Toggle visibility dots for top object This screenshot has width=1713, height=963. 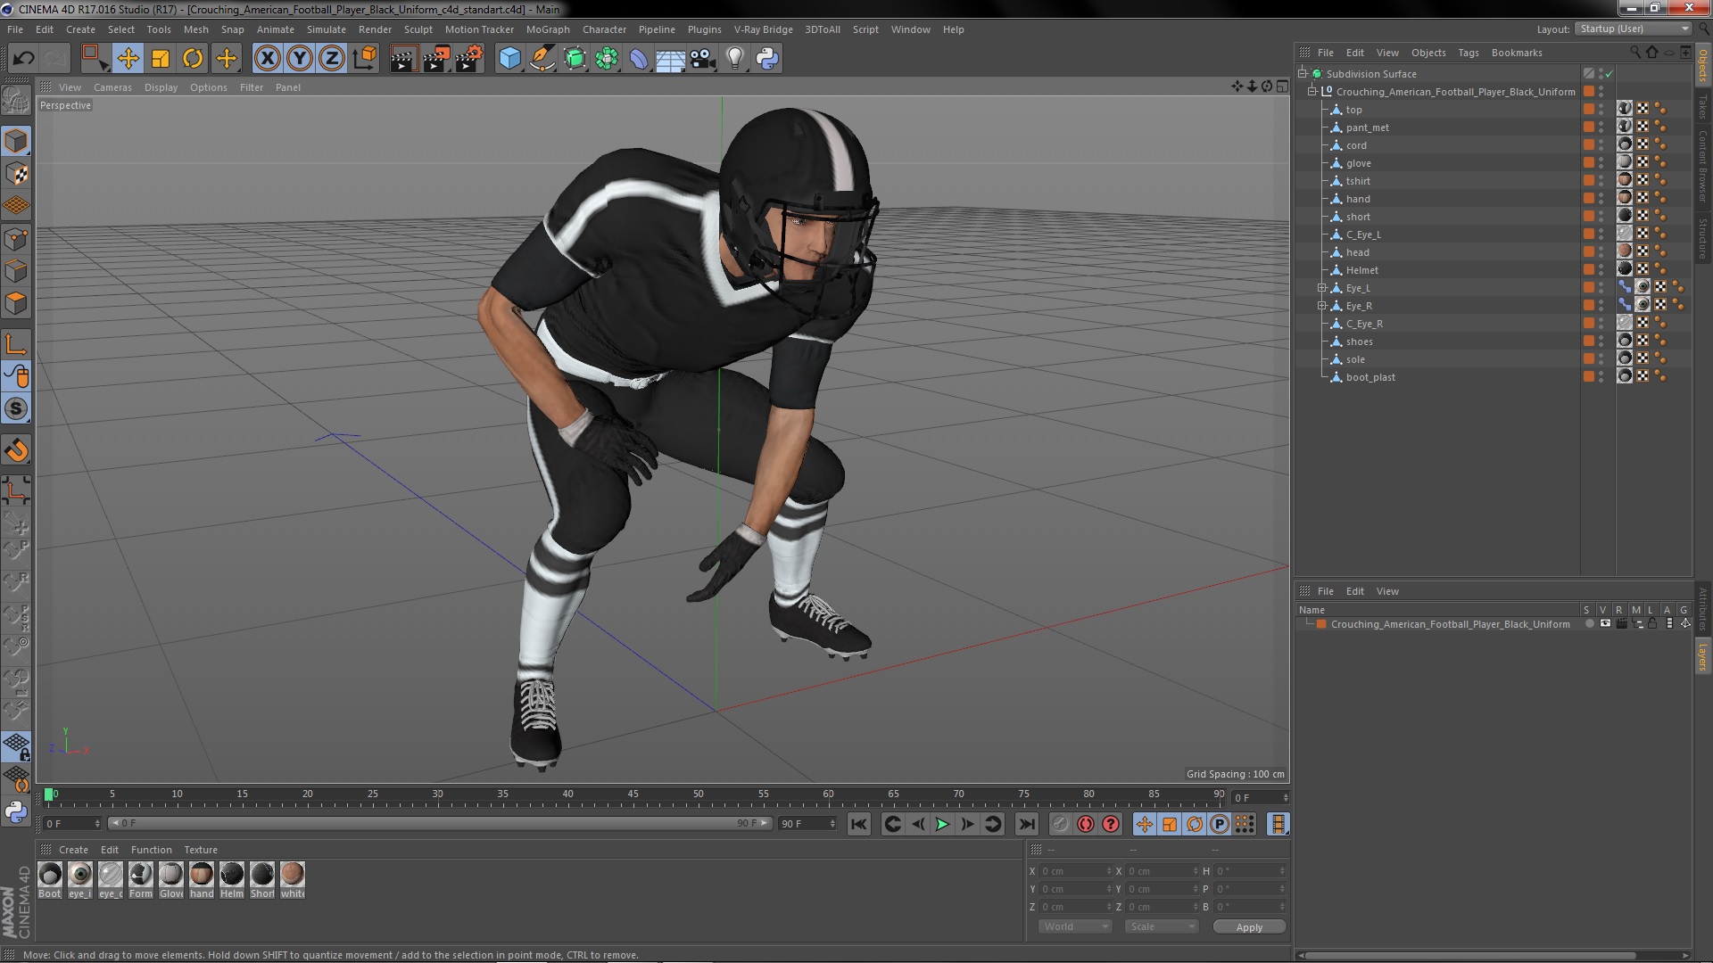click(1601, 110)
